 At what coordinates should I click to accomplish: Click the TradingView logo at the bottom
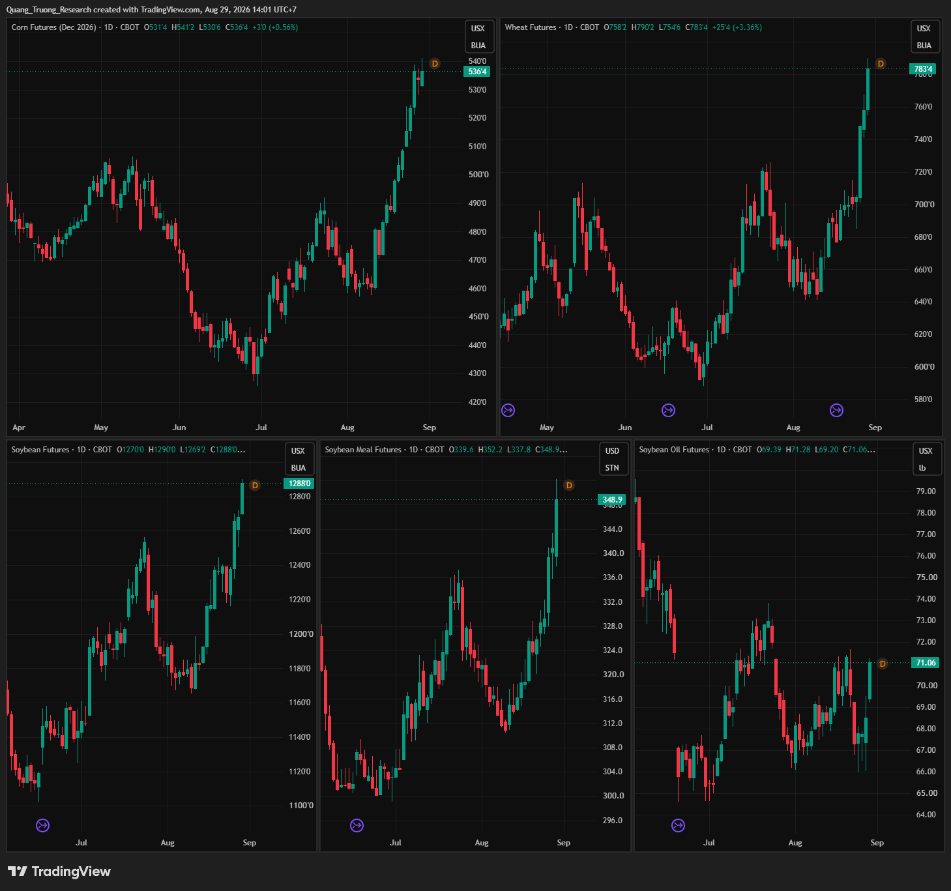click(x=59, y=871)
